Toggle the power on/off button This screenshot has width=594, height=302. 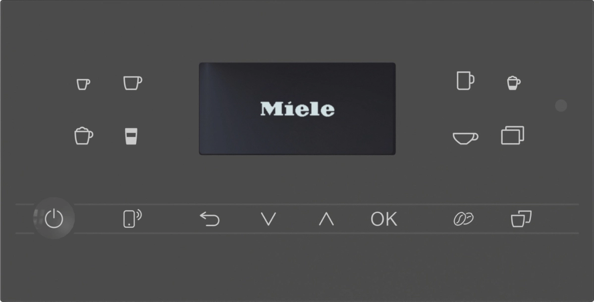point(54,218)
